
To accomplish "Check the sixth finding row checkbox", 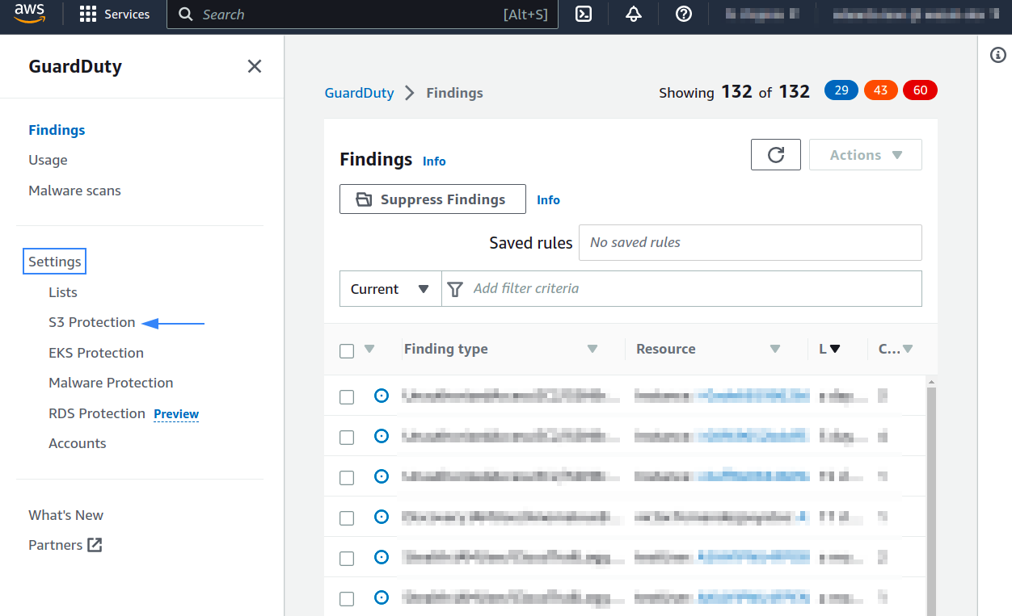I will [x=347, y=598].
